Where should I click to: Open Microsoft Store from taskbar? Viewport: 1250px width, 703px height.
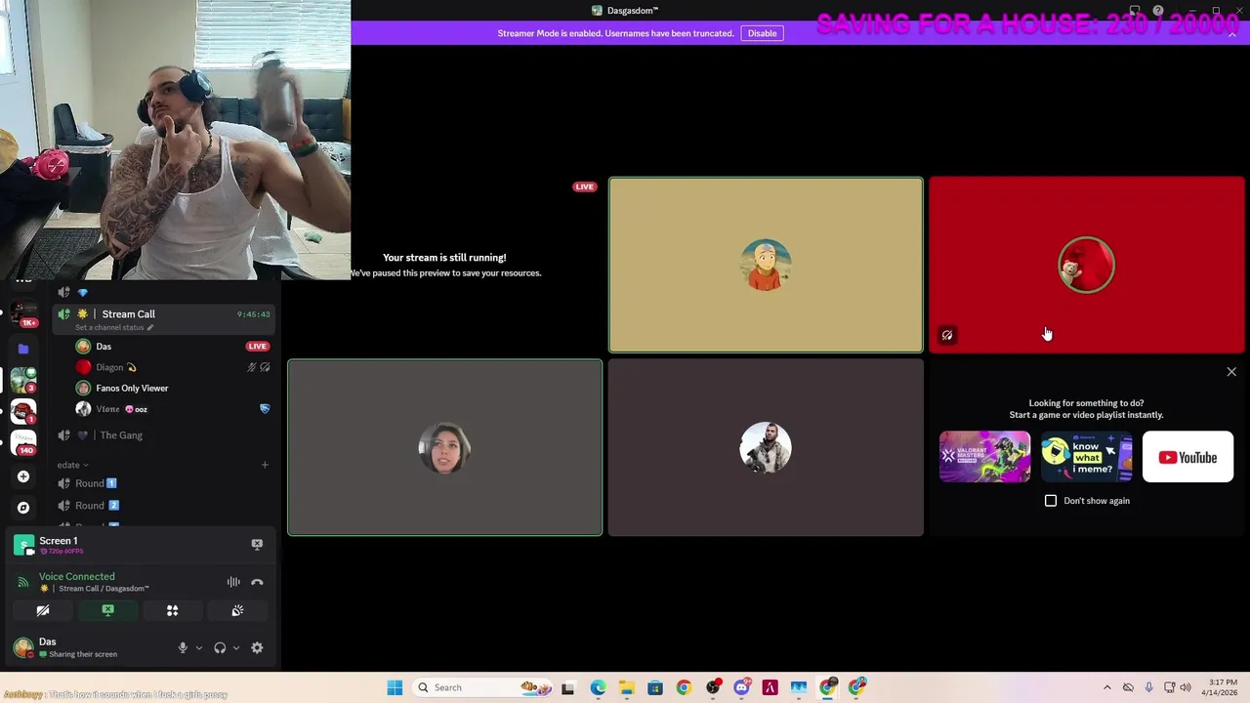click(655, 687)
